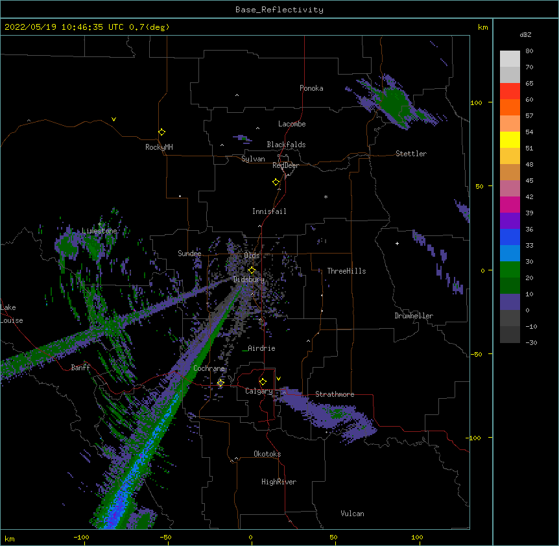Click the slate purple 0-10 dBZ swatch
The image size is (559, 546).
click(x=510, y=302)
